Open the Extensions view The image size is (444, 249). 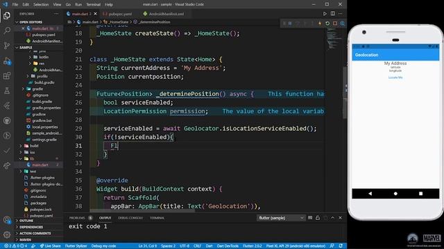[x=7, y=75]
